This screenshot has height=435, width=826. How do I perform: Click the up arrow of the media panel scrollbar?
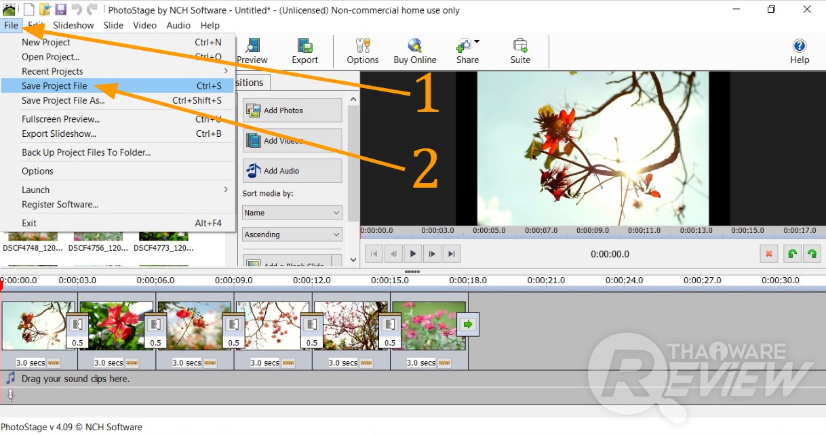(353, 100)
